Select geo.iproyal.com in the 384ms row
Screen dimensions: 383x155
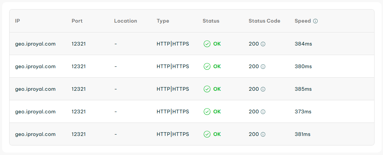pos(35,44)
